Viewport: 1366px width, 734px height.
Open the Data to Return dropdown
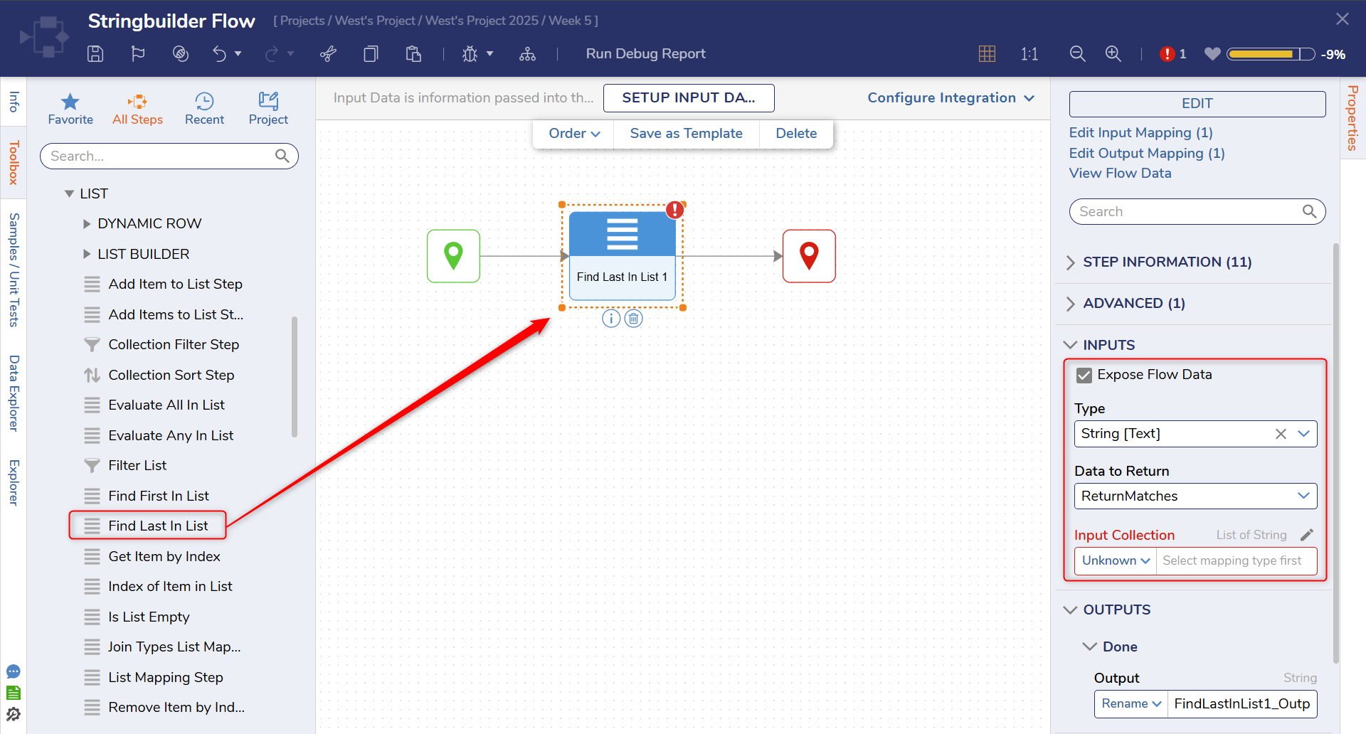(x=1195, y=496)
